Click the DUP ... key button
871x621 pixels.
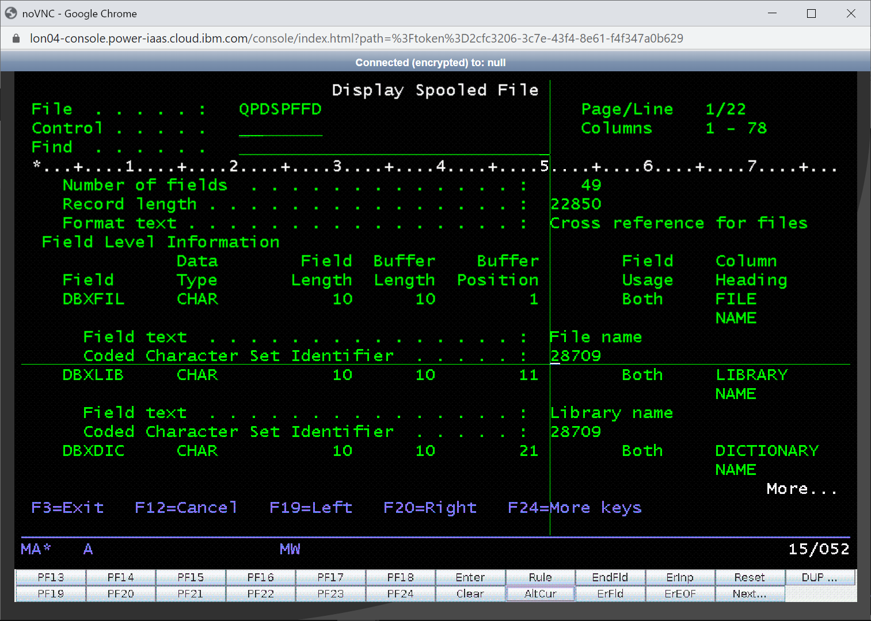tap(820, 577)
